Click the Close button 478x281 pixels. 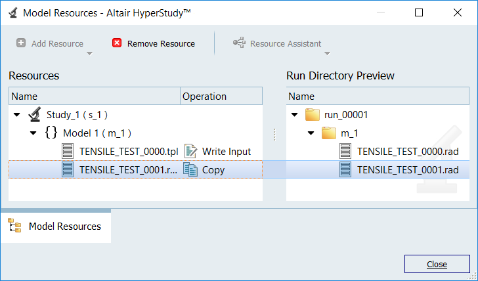pyautogui.click(x=437, y=264)
